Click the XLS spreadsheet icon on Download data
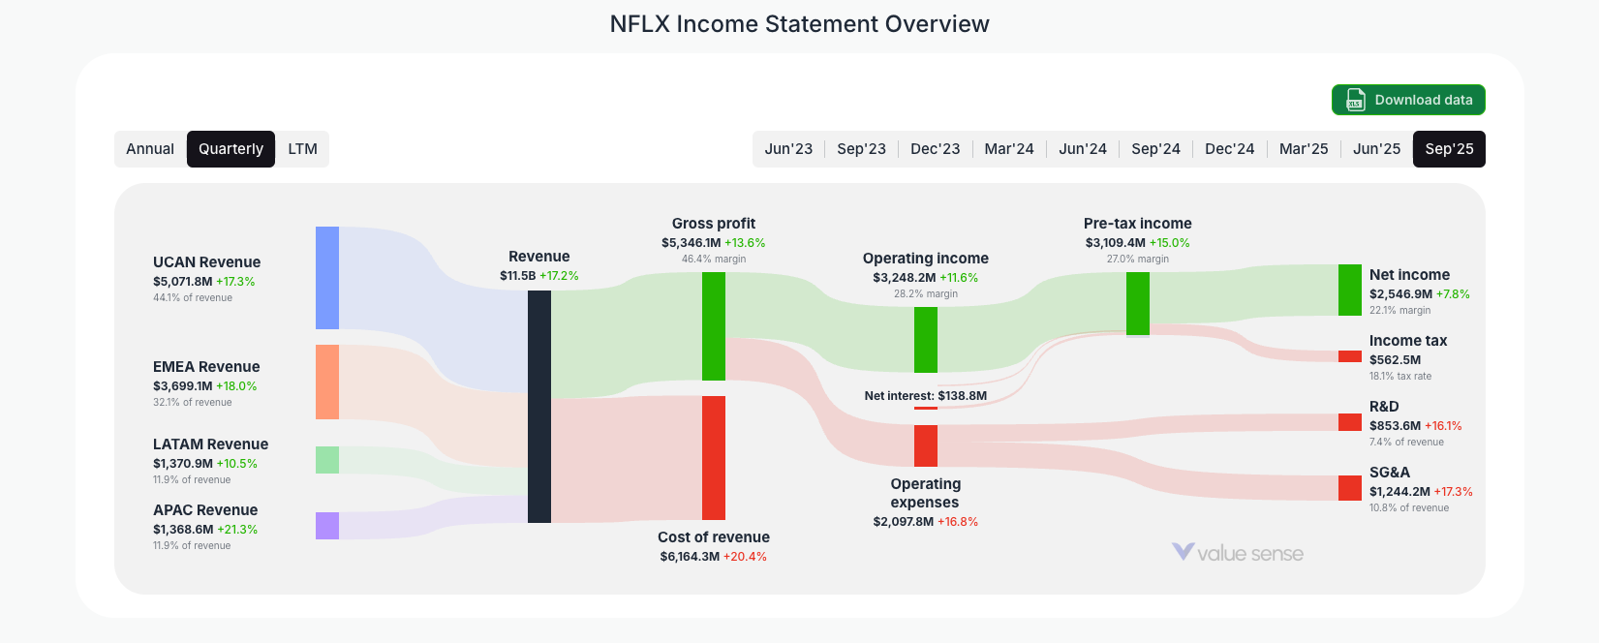The height and width of the screenshot is (643, 1599). pyautogui.click(x=1355, y=100)
